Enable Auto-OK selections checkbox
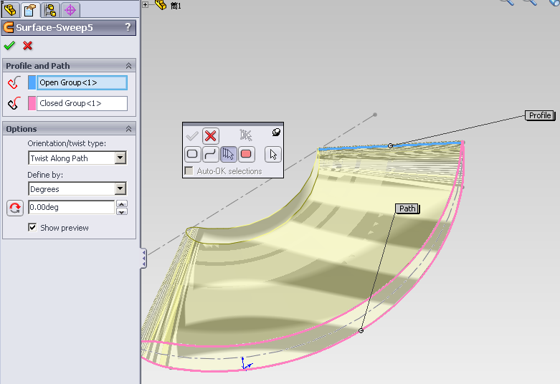 pos(189,171)
